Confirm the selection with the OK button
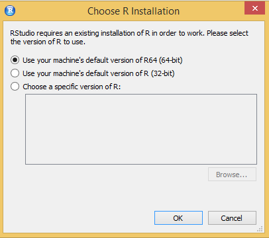Screen dimensions: 269x238 point(178,218)
